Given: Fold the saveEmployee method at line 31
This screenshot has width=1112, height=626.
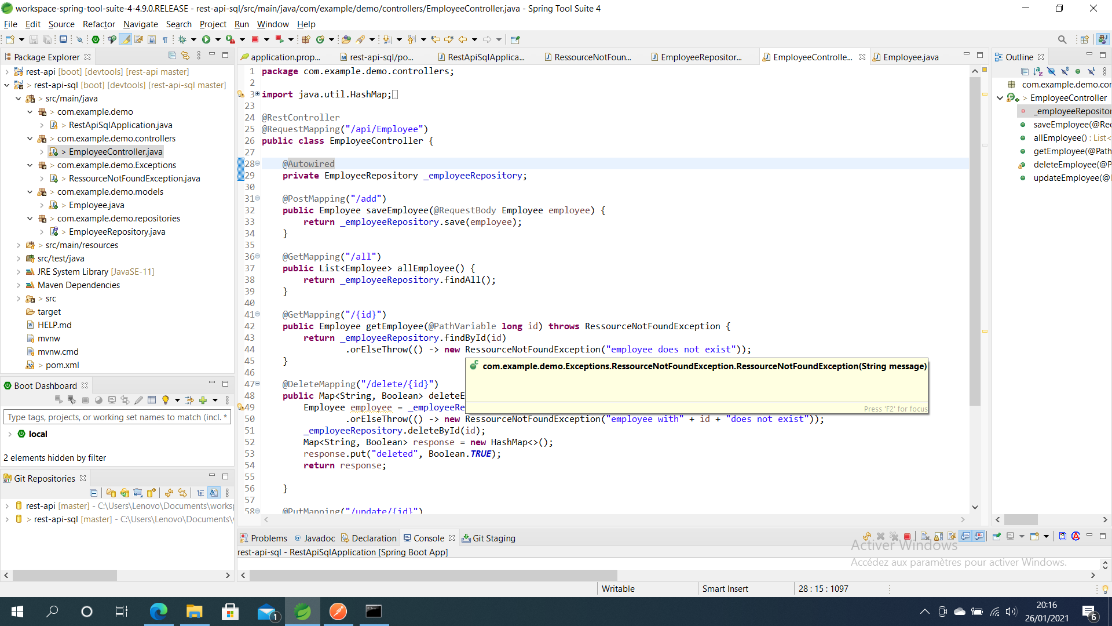Looking at the screenshot, I should click(x=258, y=198).
